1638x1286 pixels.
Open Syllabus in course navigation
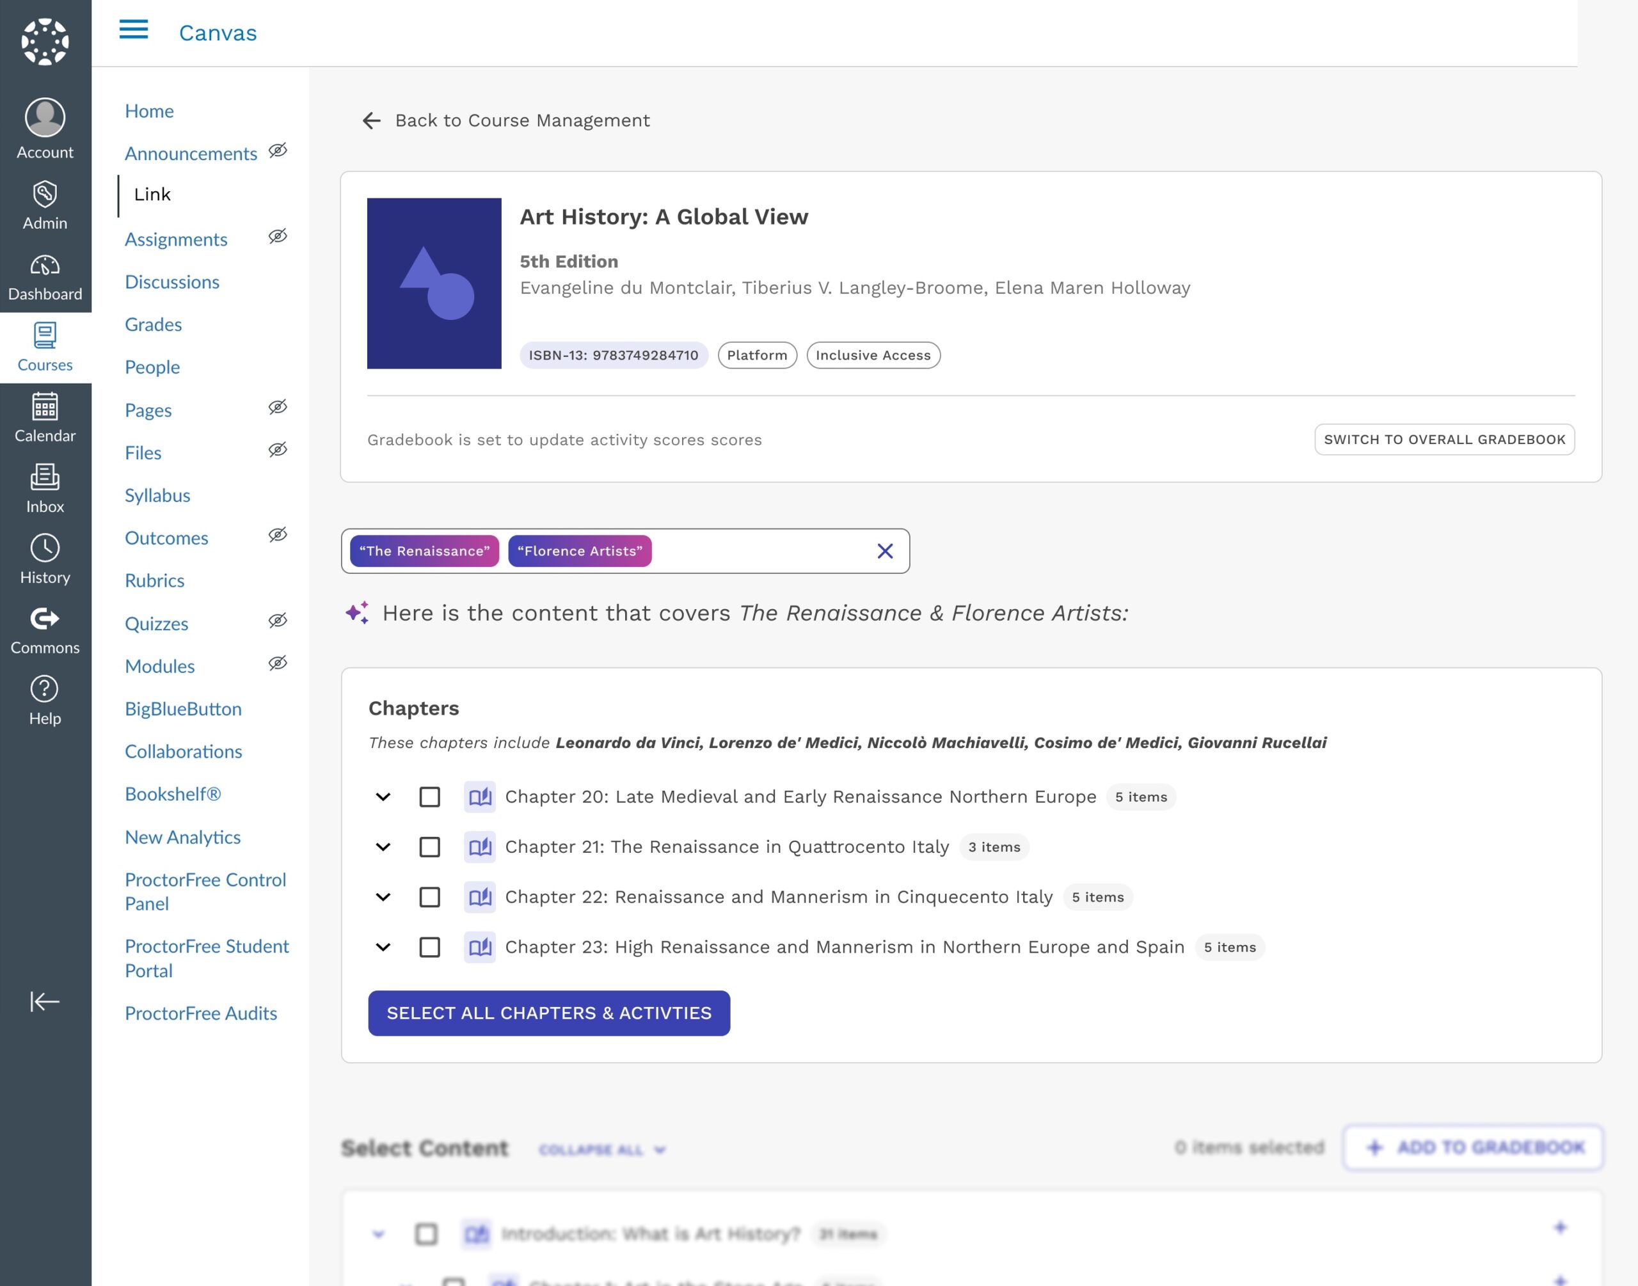tap(157, 495)
